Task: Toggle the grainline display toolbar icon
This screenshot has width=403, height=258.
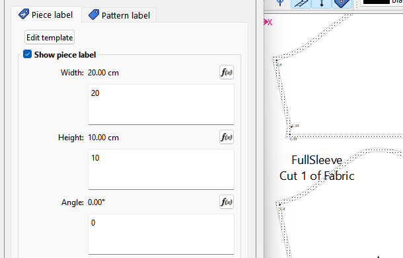Action: click(321, 3)
